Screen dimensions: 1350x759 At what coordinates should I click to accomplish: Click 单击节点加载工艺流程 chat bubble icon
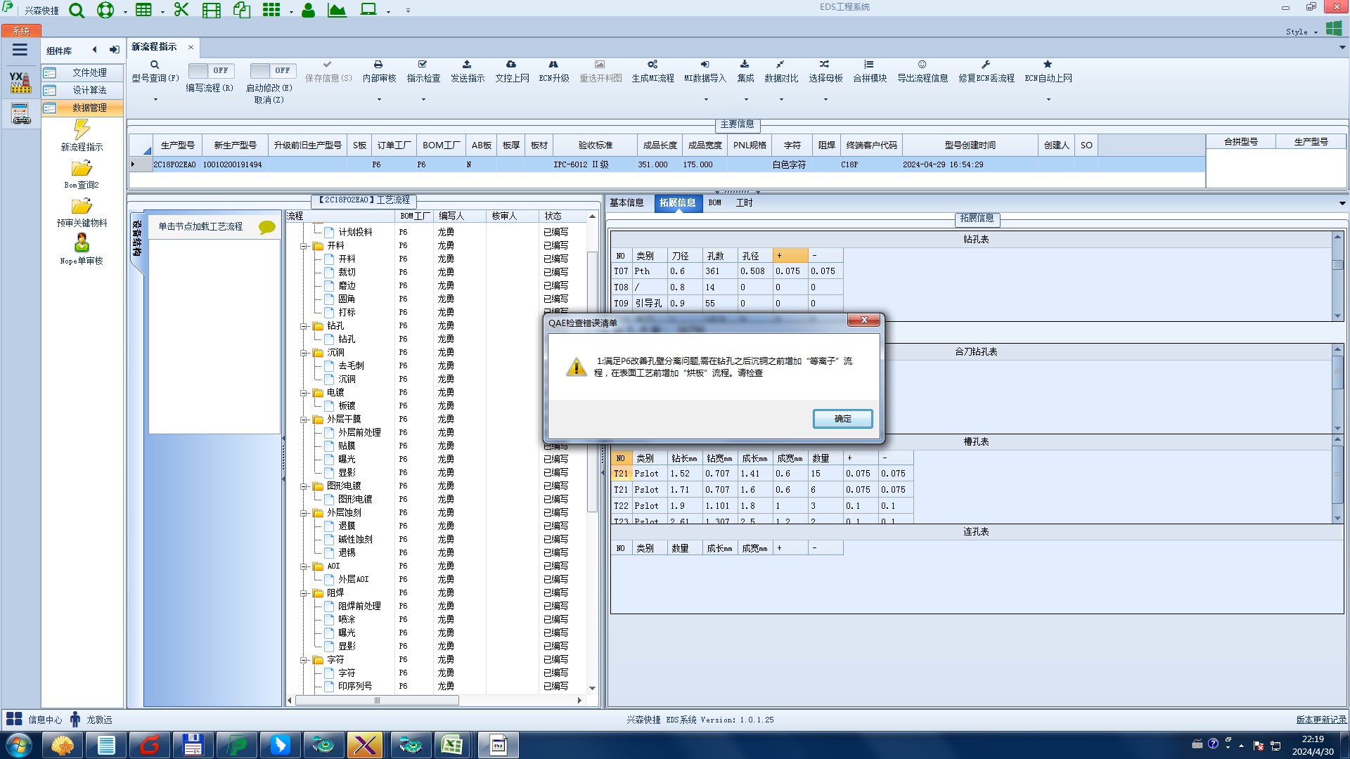coord(267,227)
